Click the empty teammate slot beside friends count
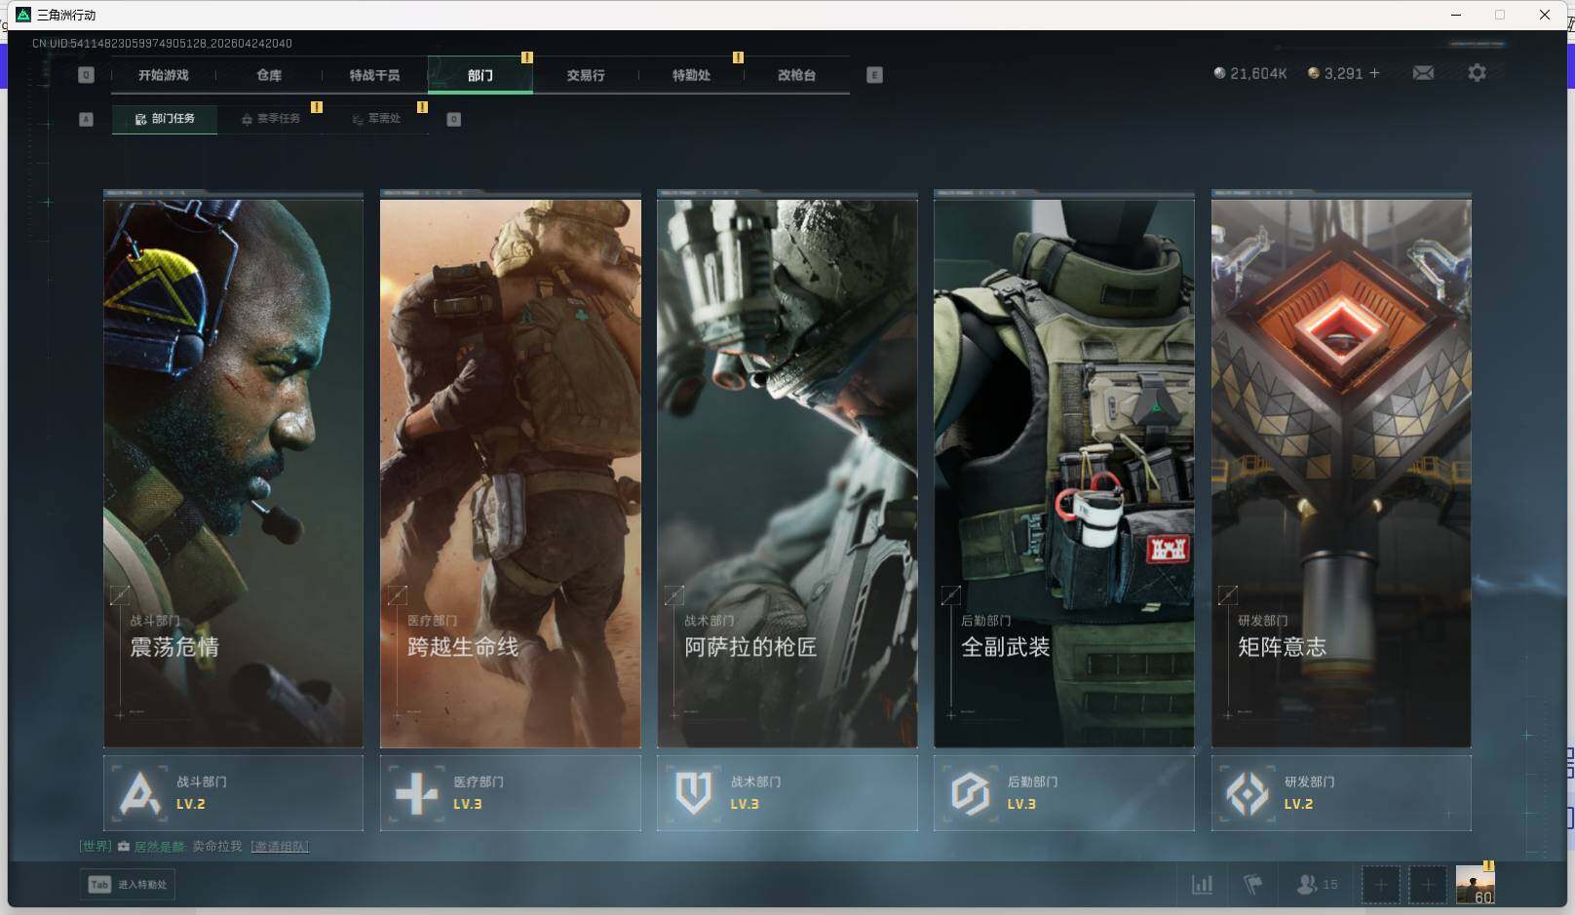 coord(1380,885)
